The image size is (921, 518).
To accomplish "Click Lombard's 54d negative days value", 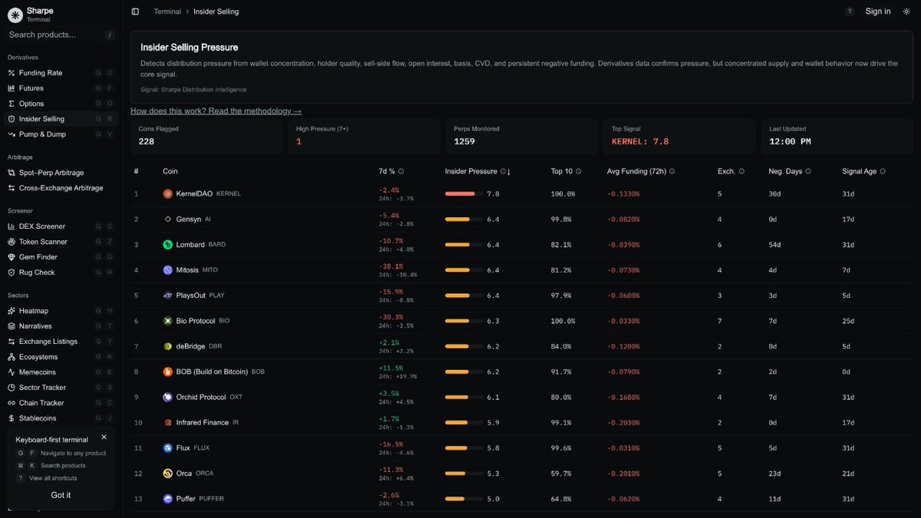I will click(774, 245).
